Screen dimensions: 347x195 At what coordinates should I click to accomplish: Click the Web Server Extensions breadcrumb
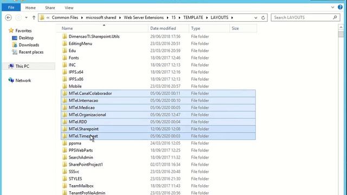tap(144, 17)
